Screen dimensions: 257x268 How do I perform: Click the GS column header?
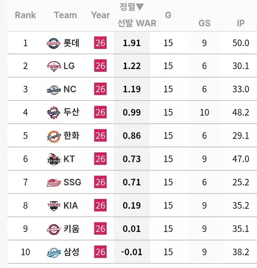(x=204, y=23)
